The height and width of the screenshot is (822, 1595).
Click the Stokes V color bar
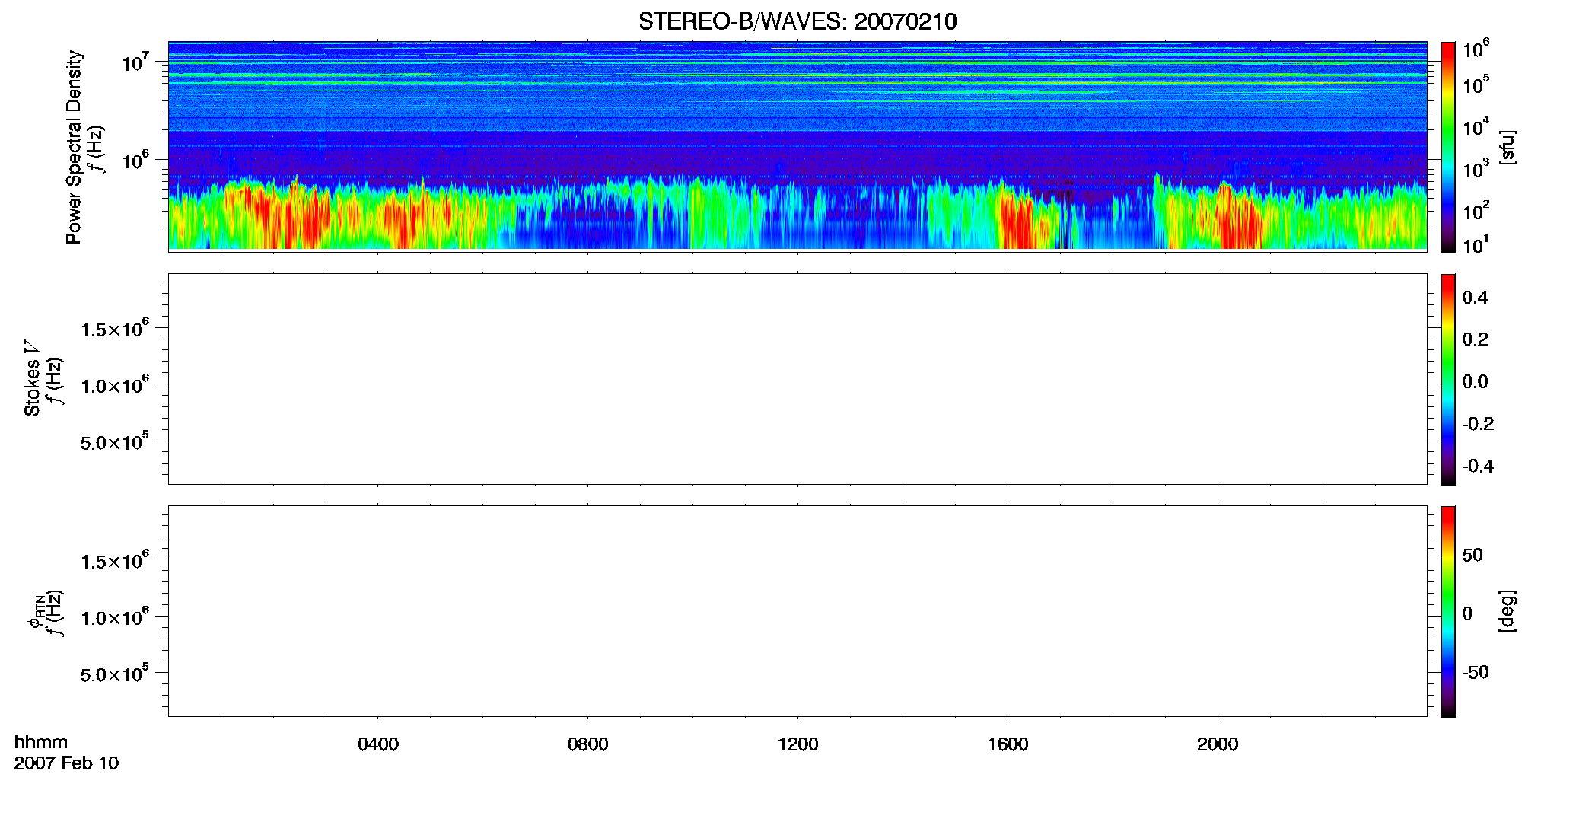(x=1447, y=379)
